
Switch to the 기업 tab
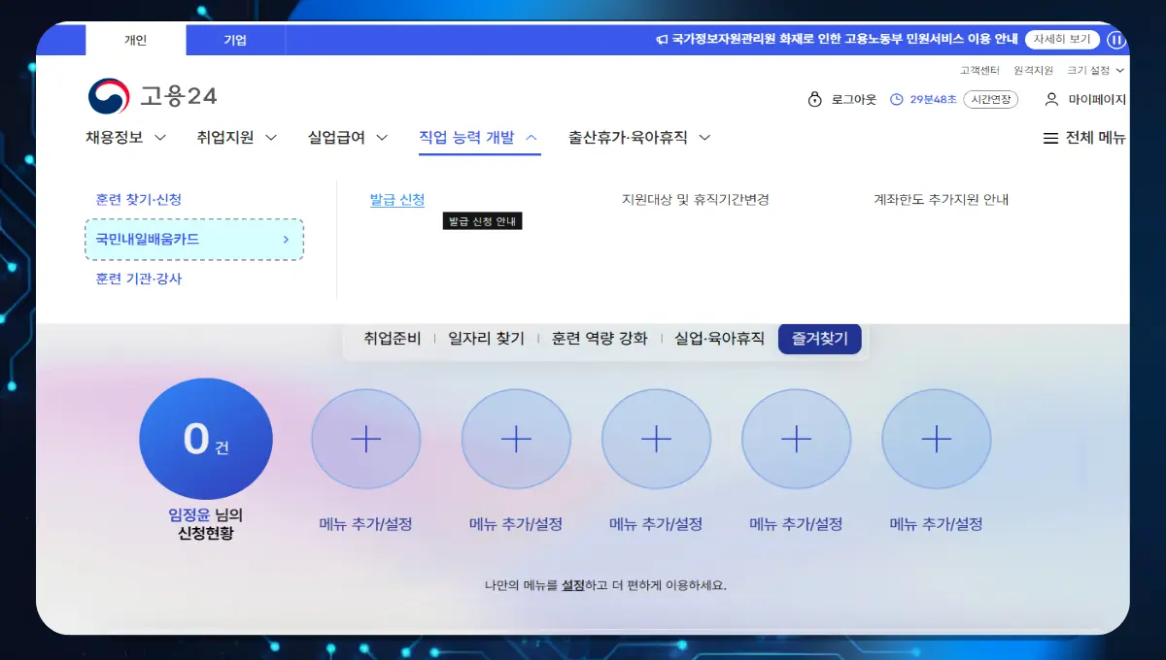235,40
